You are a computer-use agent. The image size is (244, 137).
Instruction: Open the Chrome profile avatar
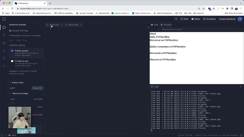point(236,8)
